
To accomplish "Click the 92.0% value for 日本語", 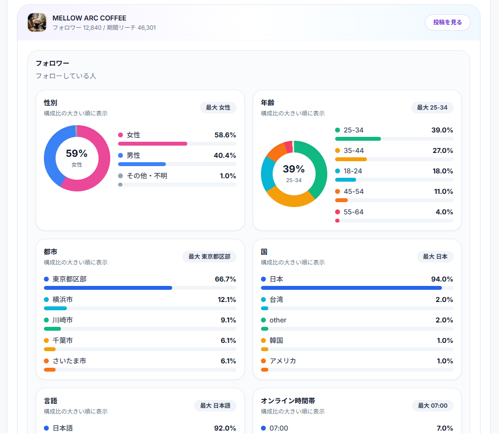I will pos(225,428).
